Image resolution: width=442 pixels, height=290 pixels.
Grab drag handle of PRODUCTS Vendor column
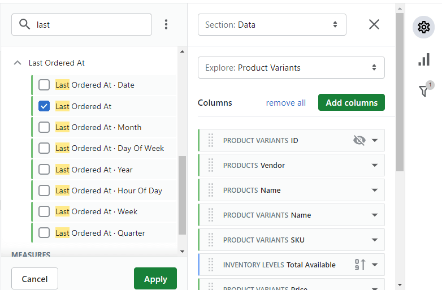tap(211, 165)
